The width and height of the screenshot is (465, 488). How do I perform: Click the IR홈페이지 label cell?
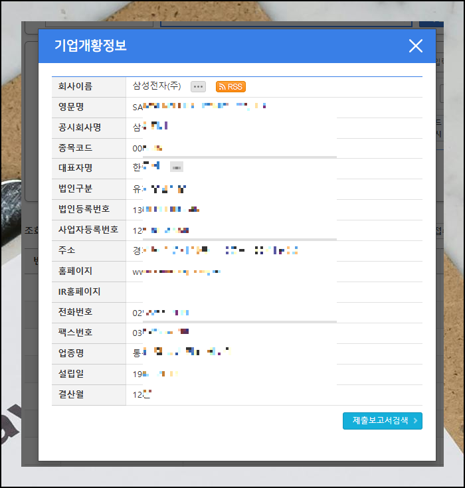tap(89, 292)
